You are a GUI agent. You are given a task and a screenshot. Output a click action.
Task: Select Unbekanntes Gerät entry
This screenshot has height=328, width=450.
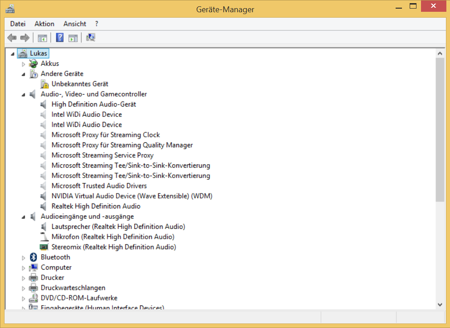(80, 84)
